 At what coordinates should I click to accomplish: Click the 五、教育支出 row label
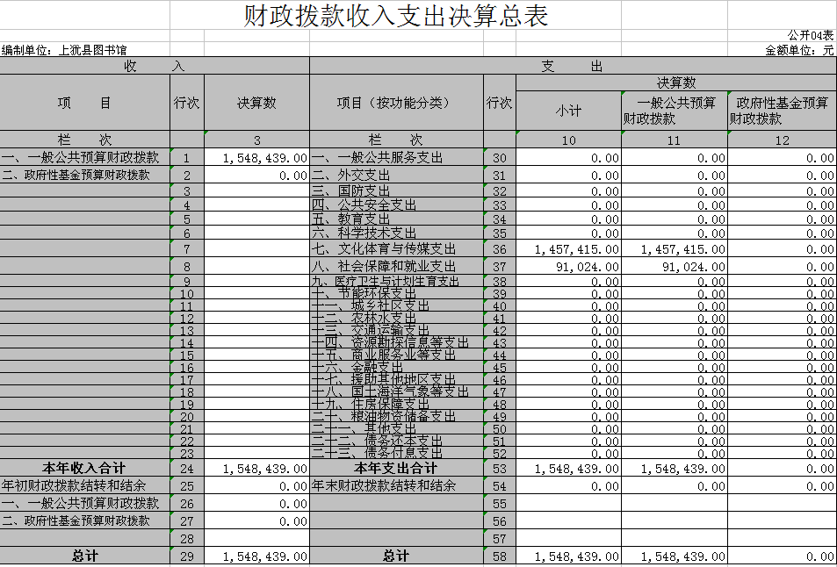351,219
